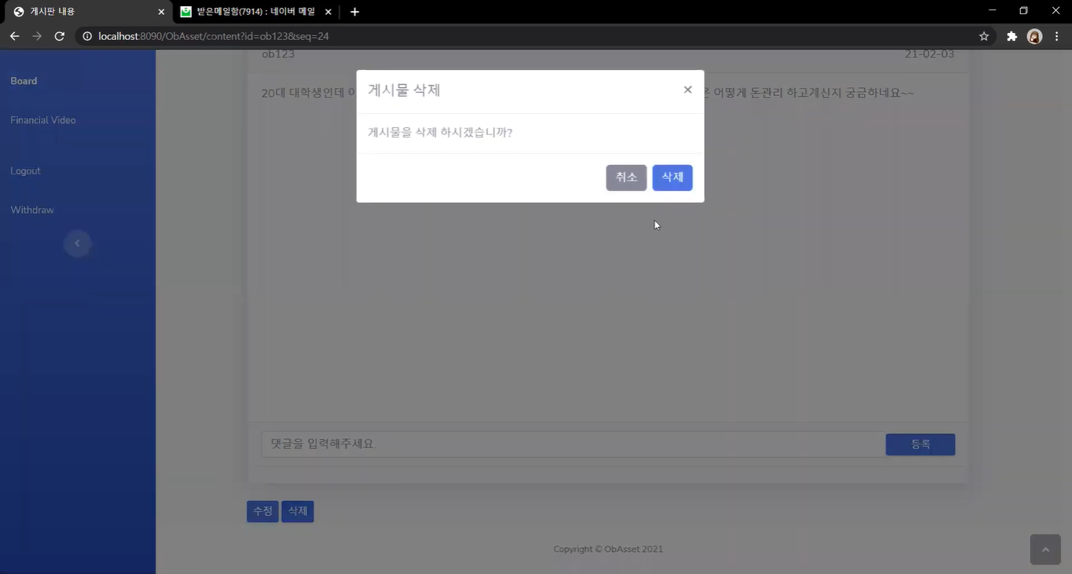Confirm deletion with the 삭제 dialog button
Screen dimensions: 1072x574
pos(672,177)
